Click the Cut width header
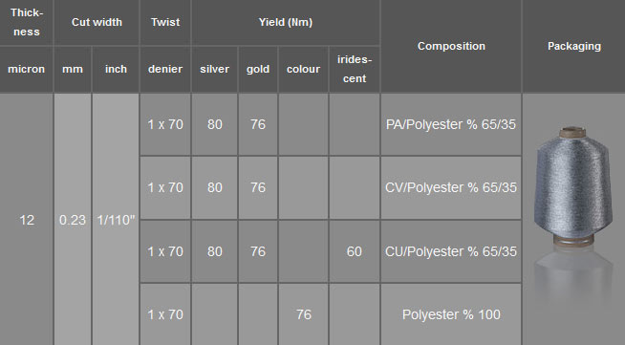This screenshot has height=345, width=625. pos(97,22)
